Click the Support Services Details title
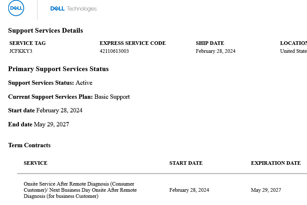 coord(46,31)
